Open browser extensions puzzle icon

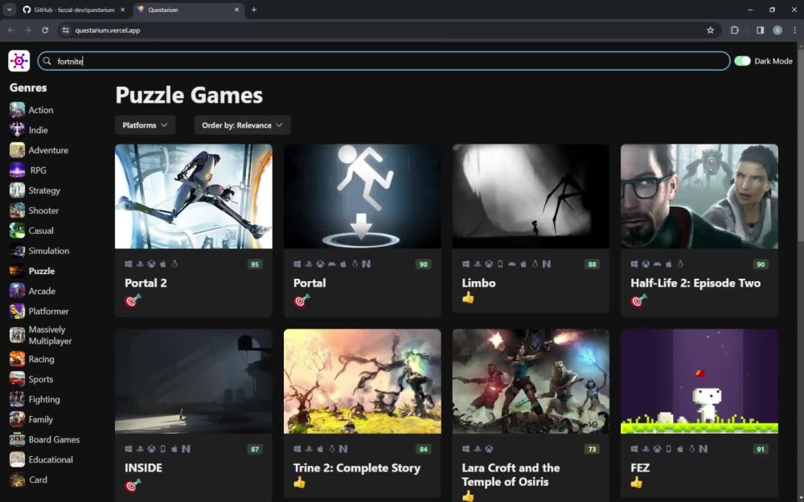point(734,31)
